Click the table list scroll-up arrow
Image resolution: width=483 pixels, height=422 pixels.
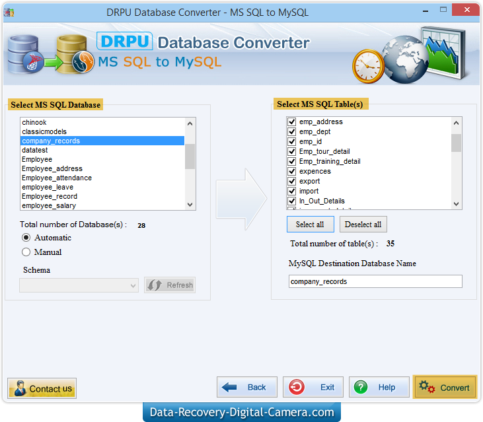(456, 123)
